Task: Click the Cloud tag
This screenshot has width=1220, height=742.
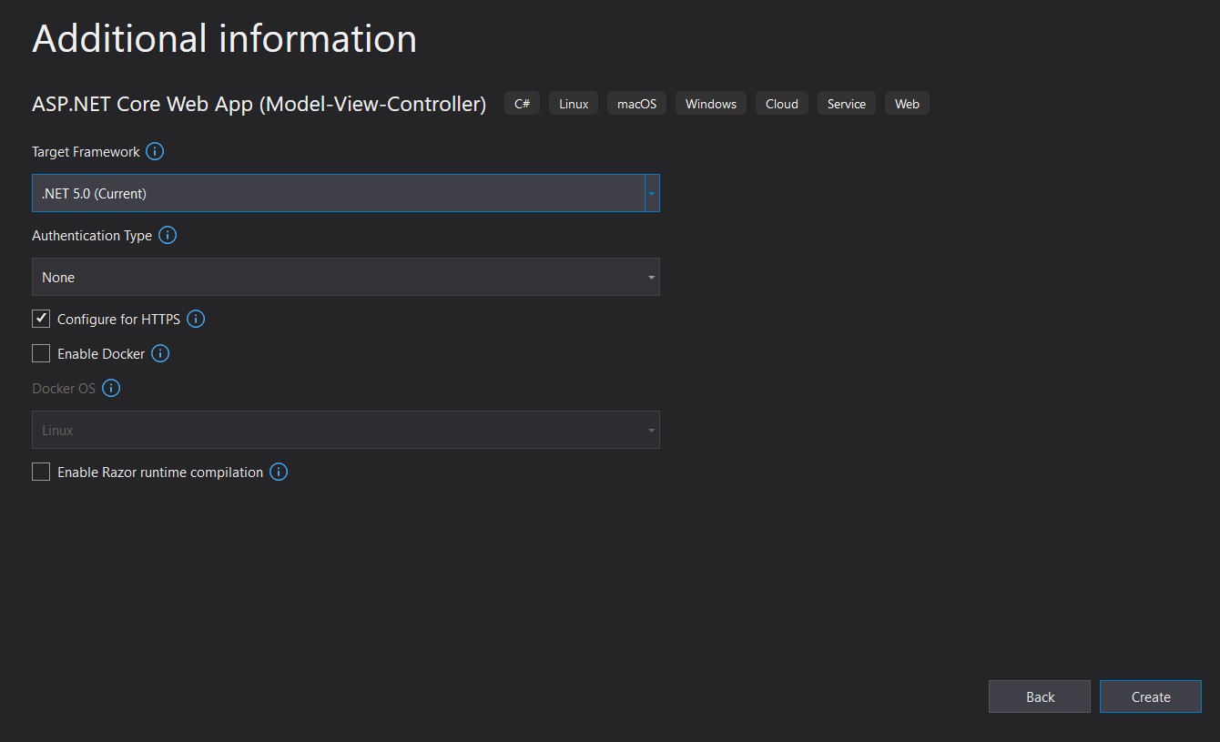Action: point(781,104)
